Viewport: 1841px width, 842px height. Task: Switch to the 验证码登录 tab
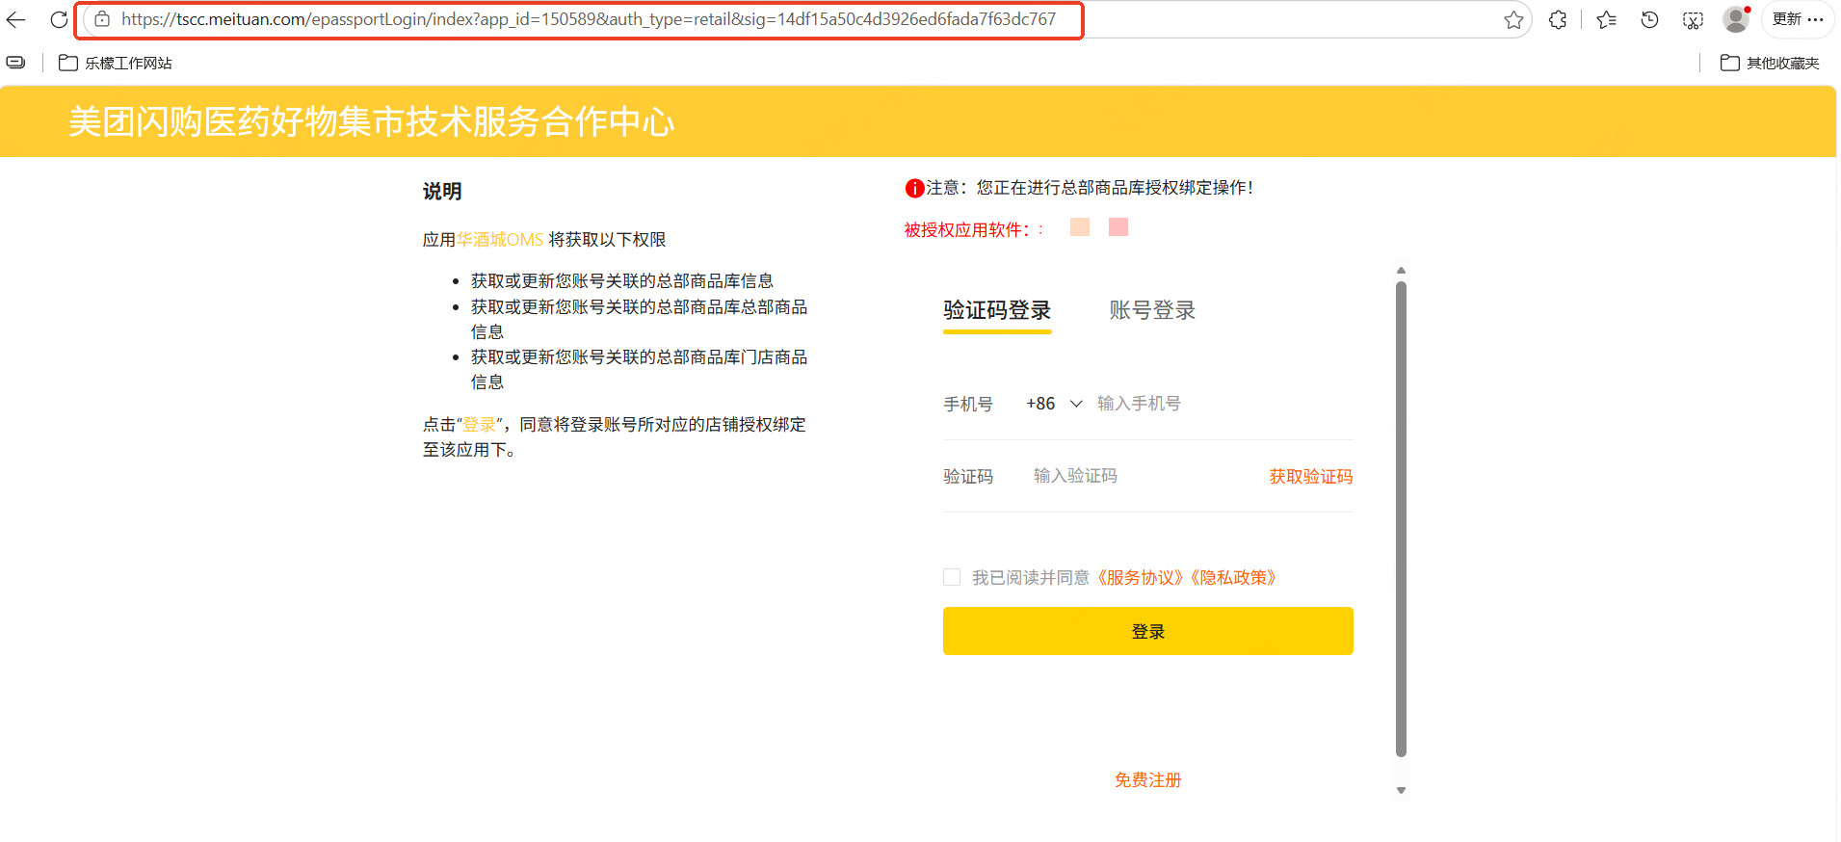pyautogui.click(x=997, y=310)
